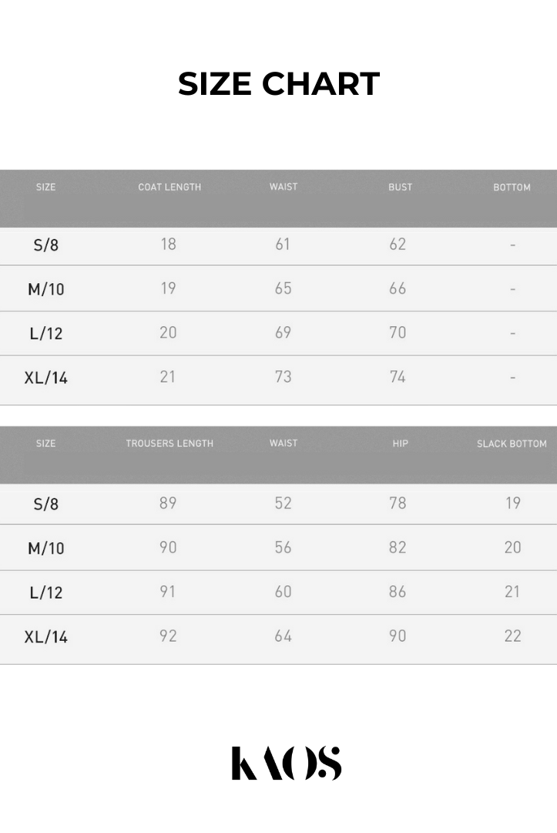Select the COAT LENGTH column header
The image size is (557, 833).
pos(169,187)
